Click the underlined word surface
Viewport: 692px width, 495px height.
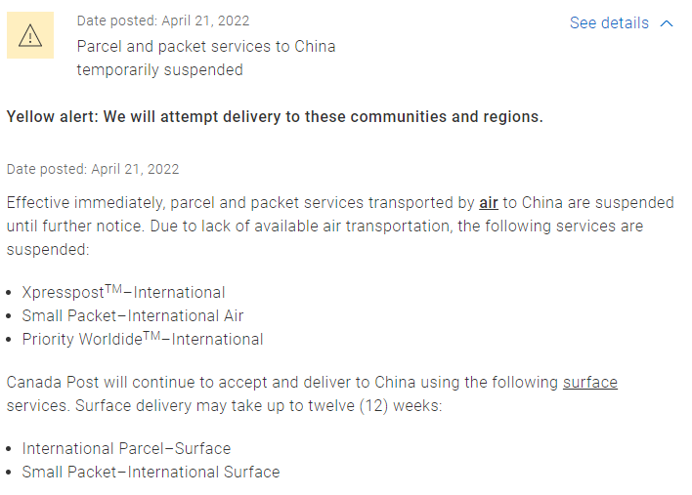tap(590, 382)
